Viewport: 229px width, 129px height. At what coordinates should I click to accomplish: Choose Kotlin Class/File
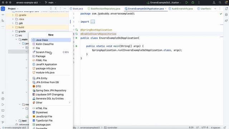[51, 44]
